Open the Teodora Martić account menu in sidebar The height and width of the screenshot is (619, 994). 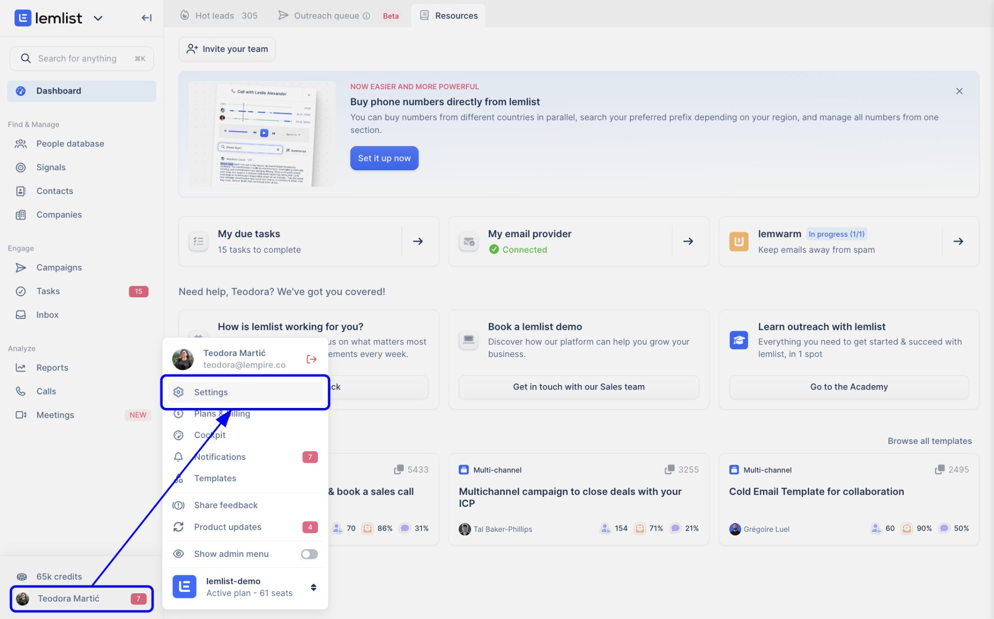click(82, 599)
